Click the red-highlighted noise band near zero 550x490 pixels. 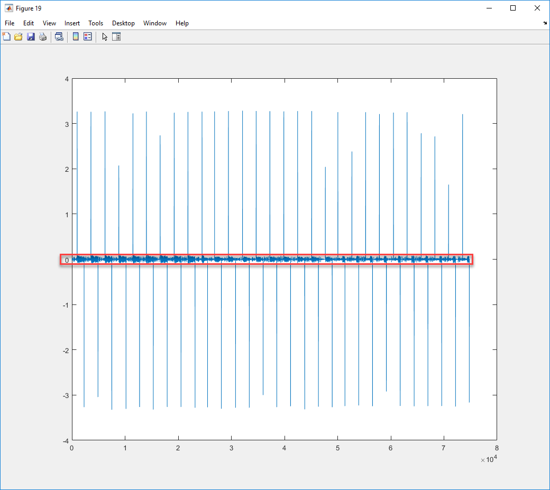pyautogui.click(x=266, y=260)
